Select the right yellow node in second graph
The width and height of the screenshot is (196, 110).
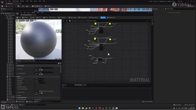pyautogui.click(x=110, y=39)
